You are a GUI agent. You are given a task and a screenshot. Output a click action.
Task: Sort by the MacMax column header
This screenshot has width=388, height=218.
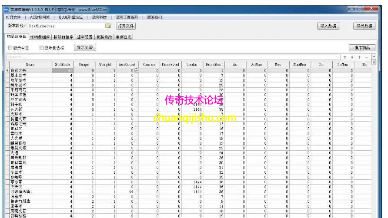pyautogui.click(x=300, y=65)
